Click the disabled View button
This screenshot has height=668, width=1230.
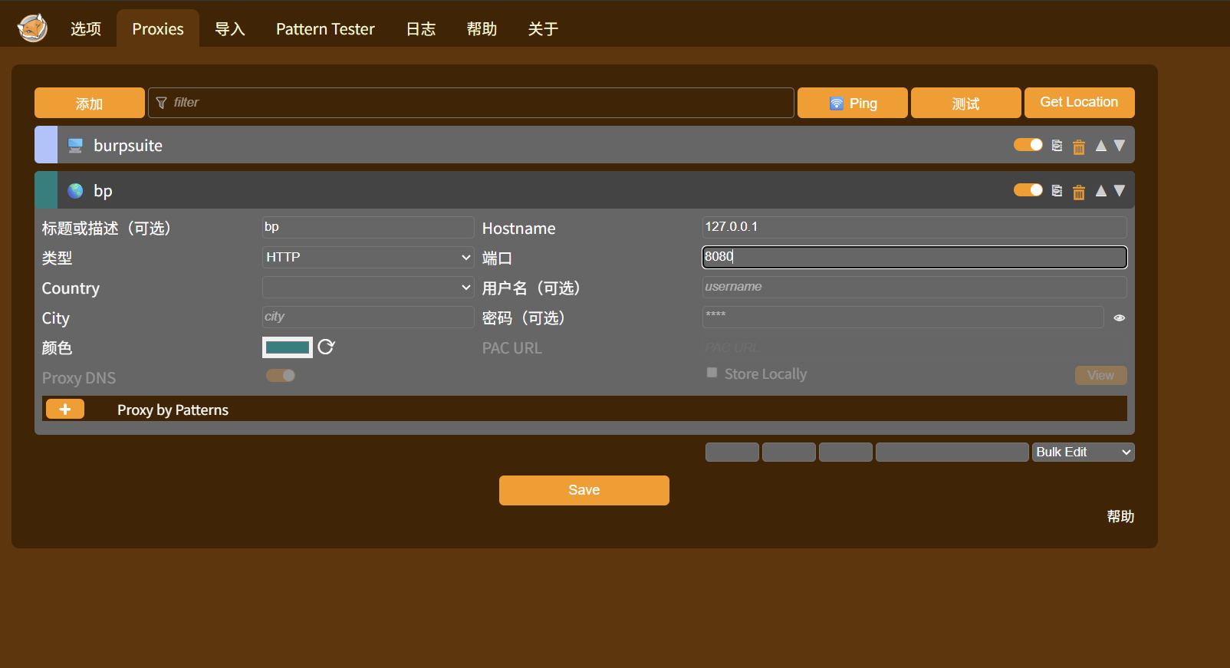click(1100, 375)
